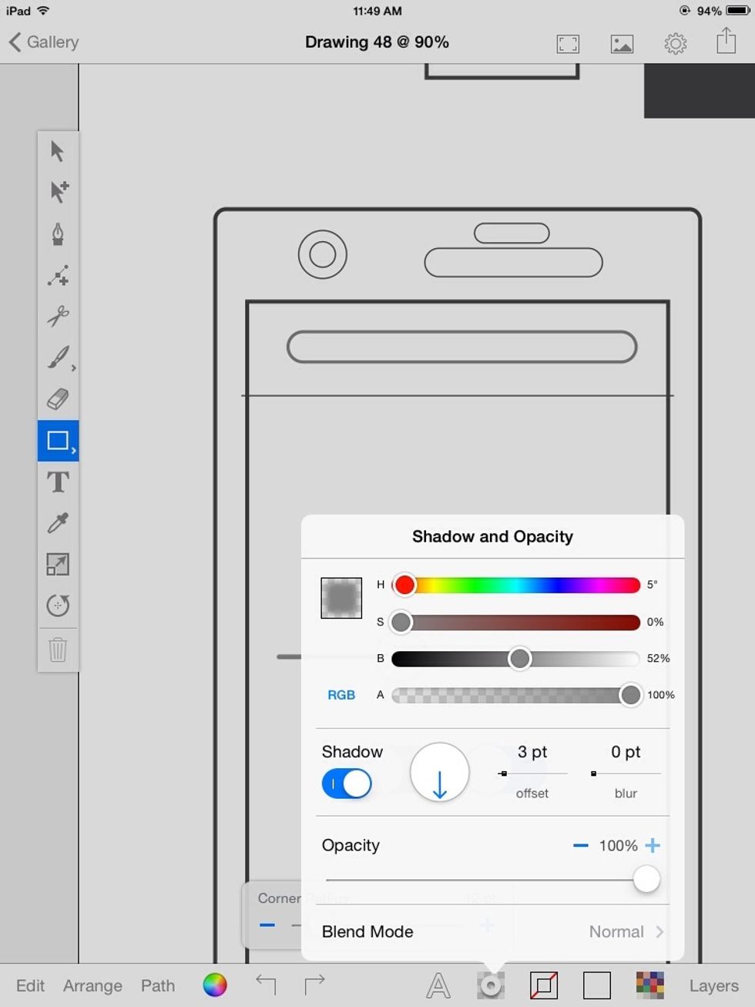This screenshot has width=755, height=1007.
Task: Switch color sliders to RGB mode
Action: [341, 694]
